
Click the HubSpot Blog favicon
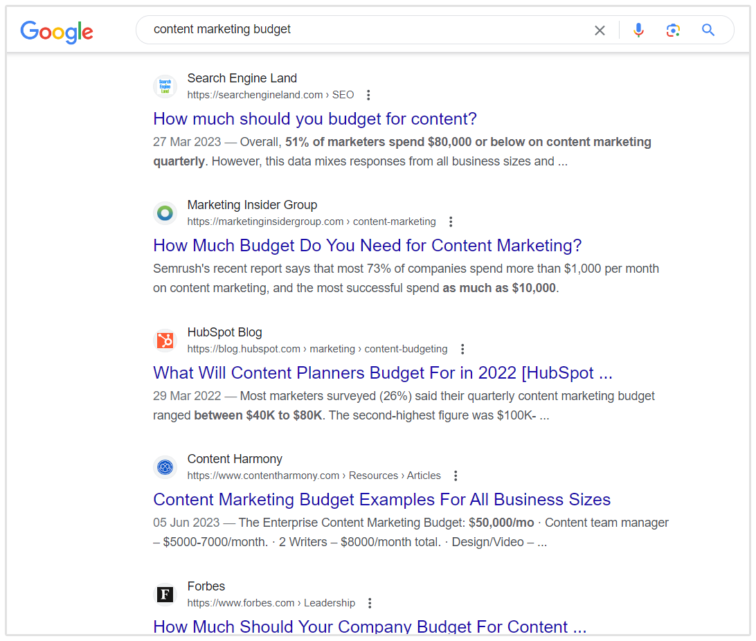click(165, 341)
